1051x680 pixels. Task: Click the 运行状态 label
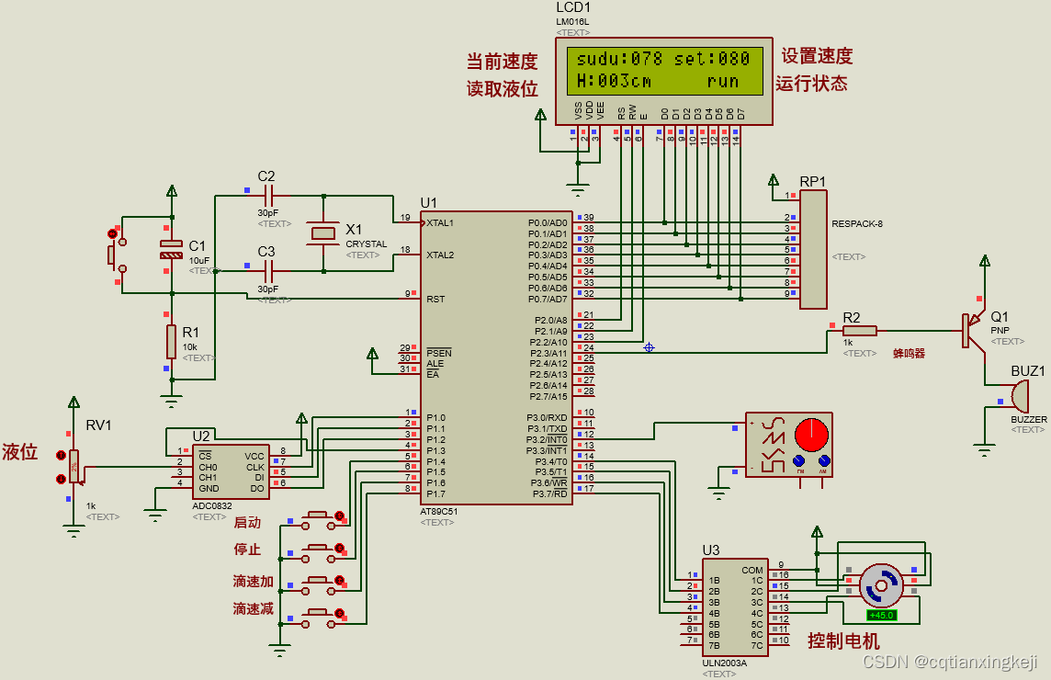pos(812,83)
